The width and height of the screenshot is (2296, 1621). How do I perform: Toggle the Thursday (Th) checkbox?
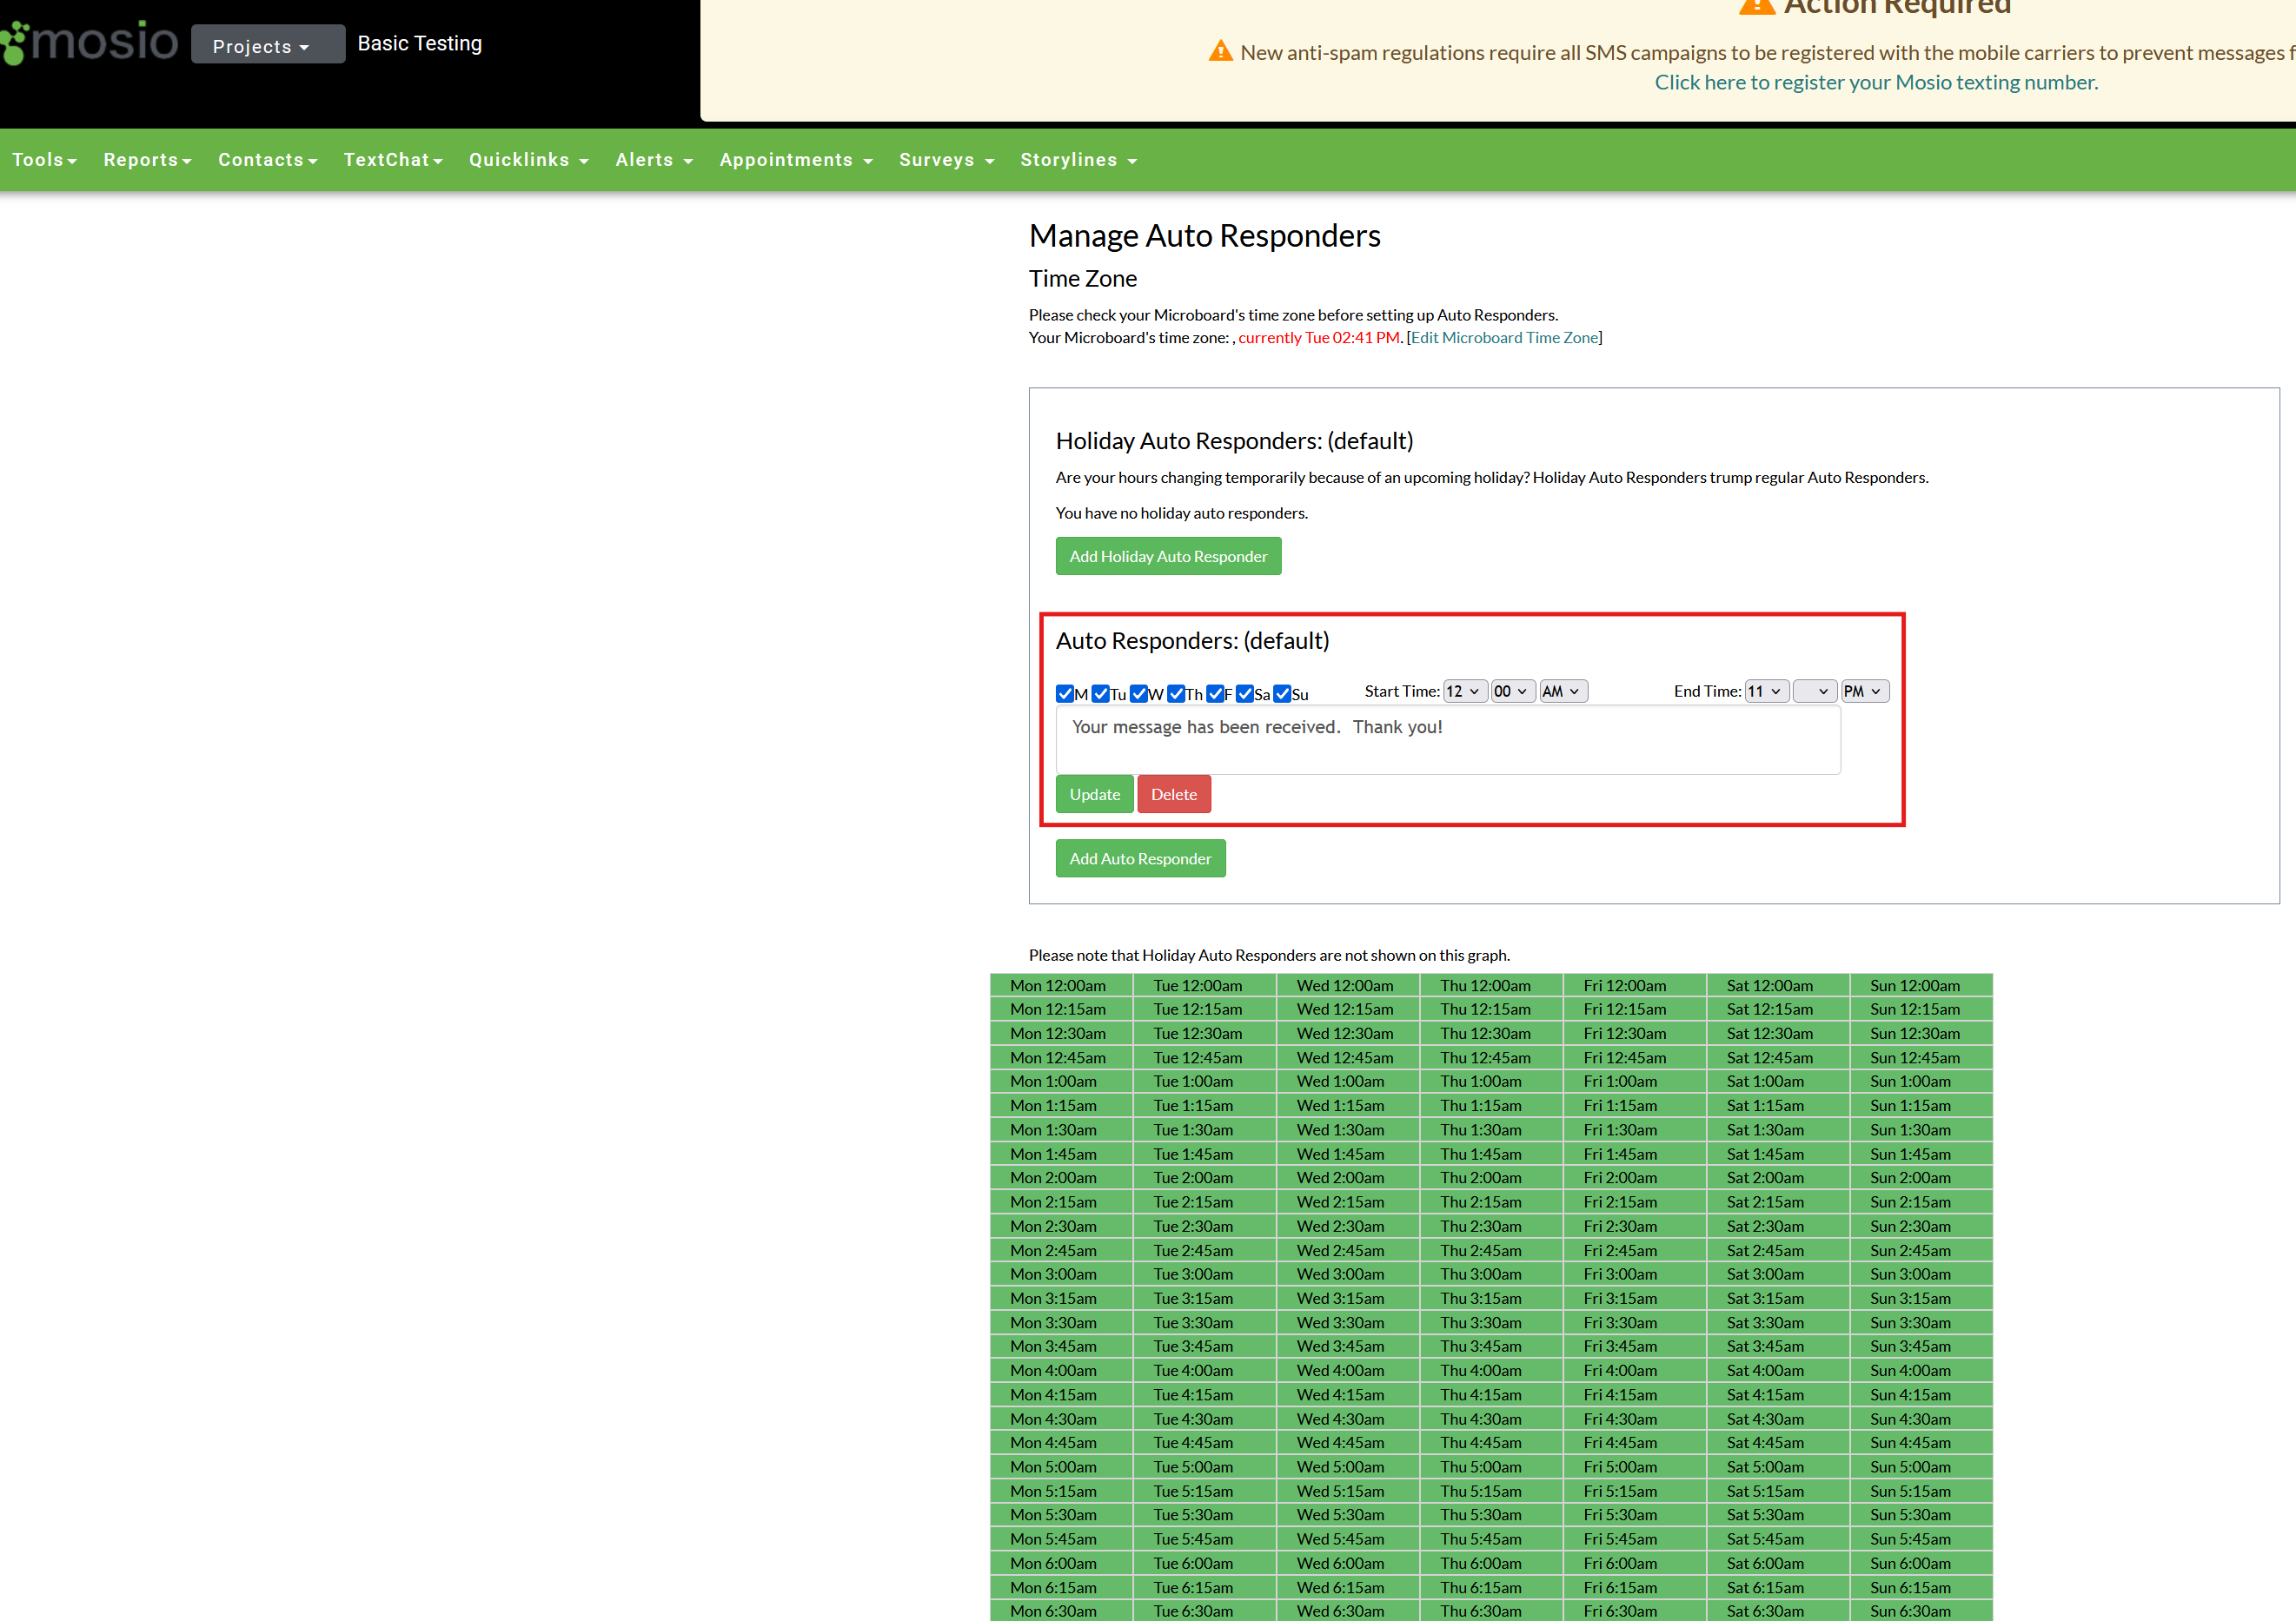pyautogui.click(x=1176, y=693)
